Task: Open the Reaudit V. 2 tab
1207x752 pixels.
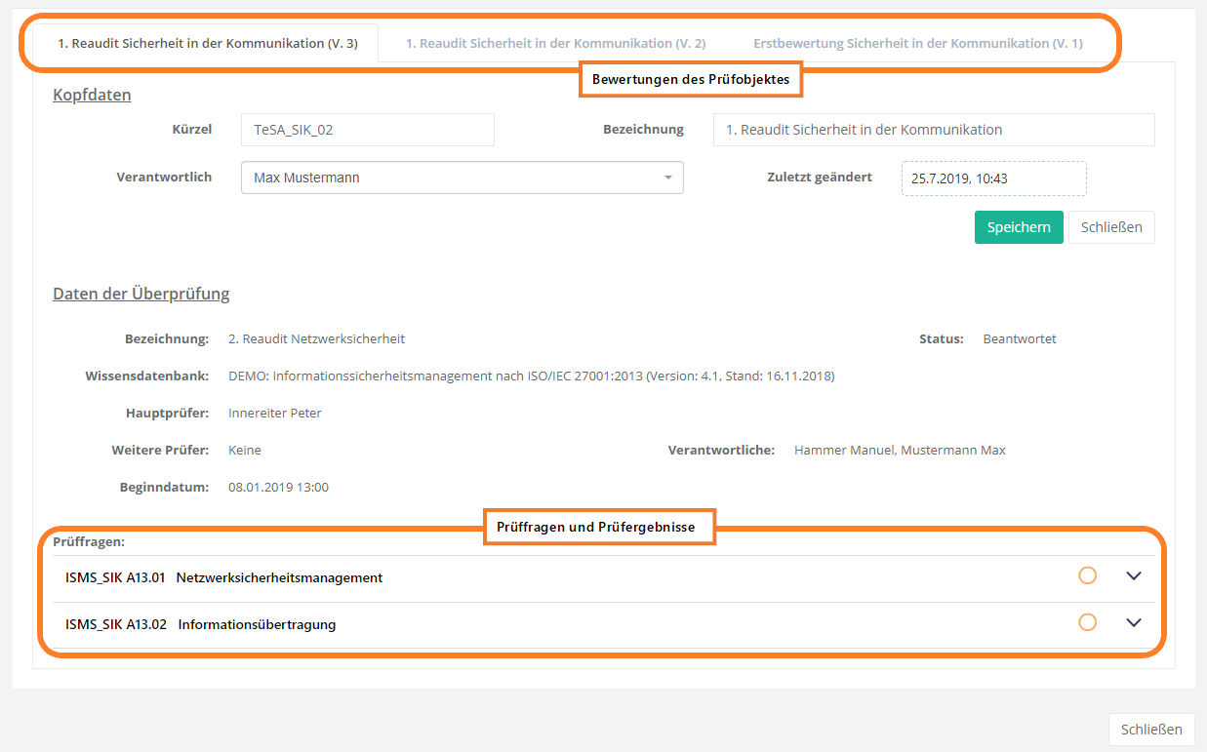Action: 555,44
